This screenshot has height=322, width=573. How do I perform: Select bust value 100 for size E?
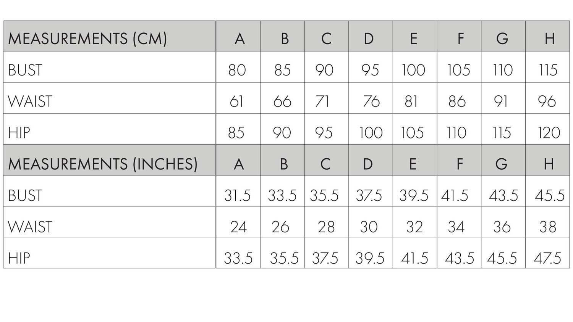414,70
